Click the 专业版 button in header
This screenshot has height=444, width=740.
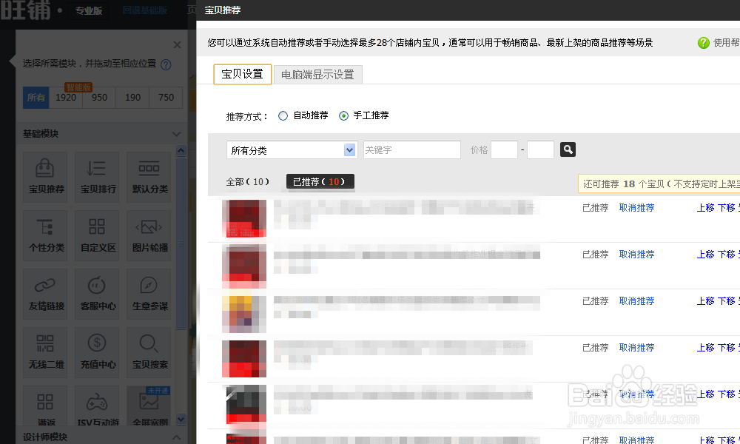click(88, 10)
